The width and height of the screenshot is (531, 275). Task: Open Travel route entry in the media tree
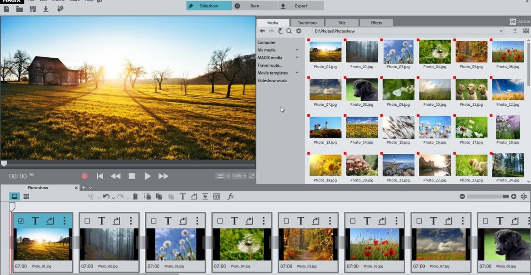pyautogui.click(x=270, y=65)
